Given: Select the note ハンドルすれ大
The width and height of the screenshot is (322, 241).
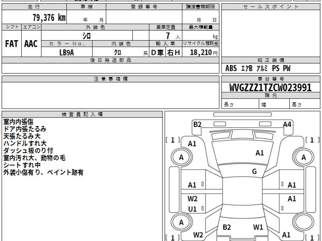Looking at the screenshot, I should point(25,144).
